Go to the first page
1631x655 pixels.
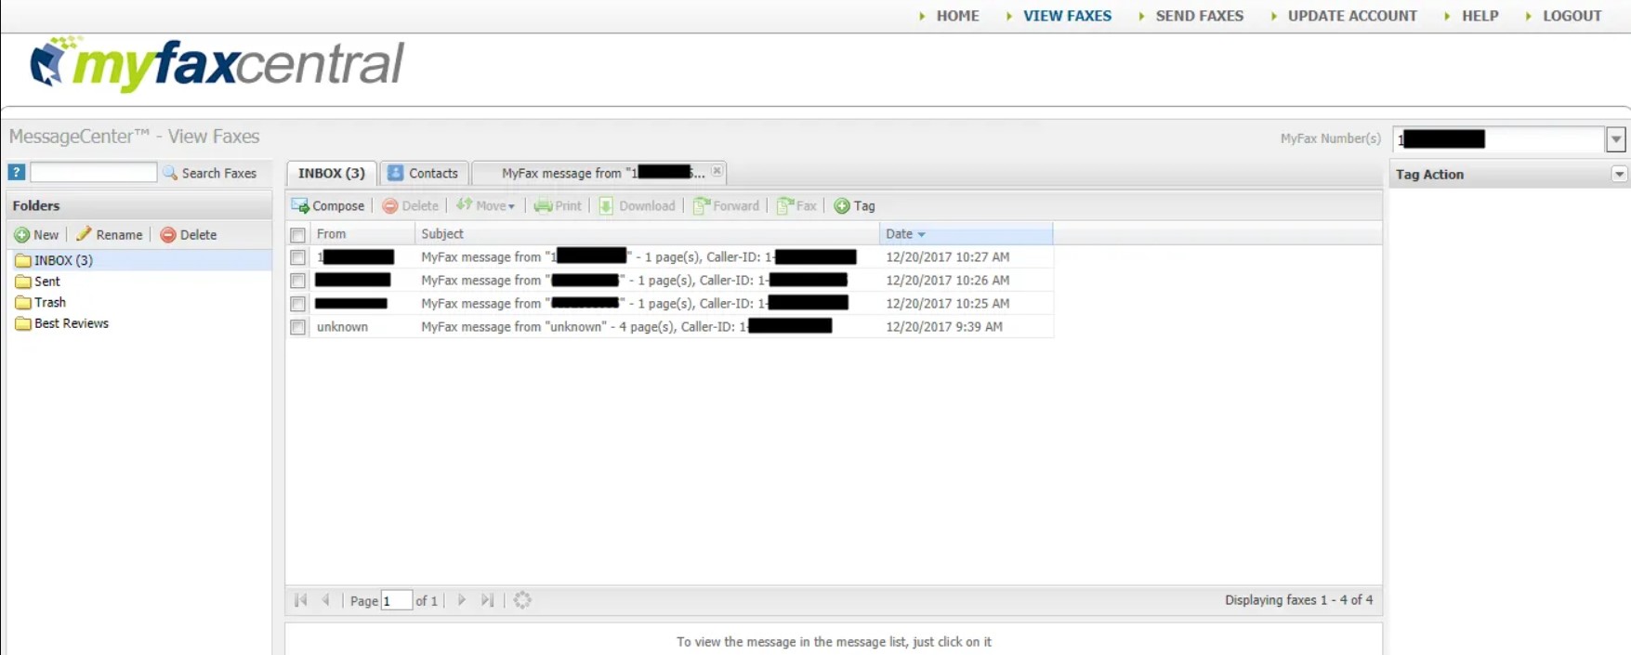click(300, 600)
